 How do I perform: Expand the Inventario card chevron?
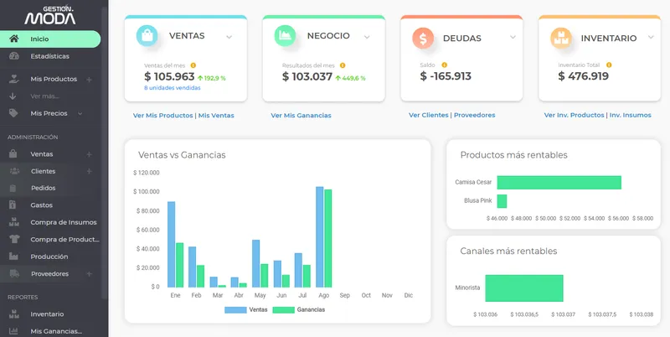coord(651,37)
